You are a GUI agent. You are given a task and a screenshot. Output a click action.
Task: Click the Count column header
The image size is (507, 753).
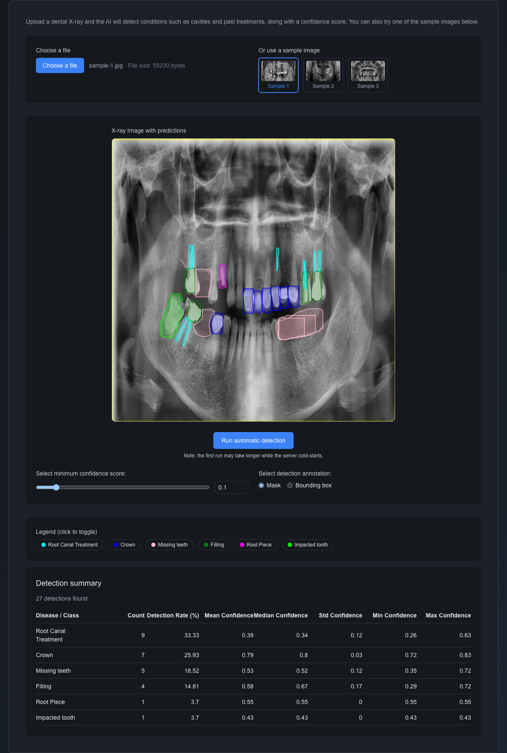pos(136,615)
